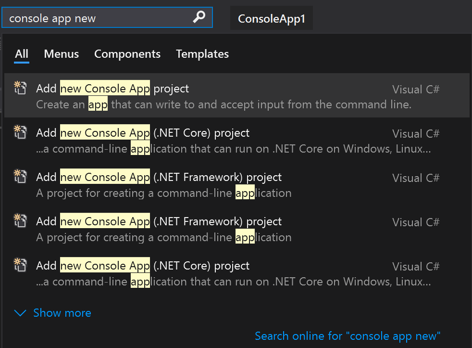Image resolution: width=472 pixels, height=348 pixels.
Task: Select the Components tab
Action: pyautogui.click(x=127, y=54)
